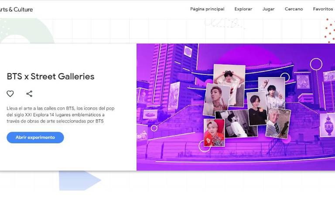Open the Explorar menu item
The image size is (335, 223).
click(243, 9)
